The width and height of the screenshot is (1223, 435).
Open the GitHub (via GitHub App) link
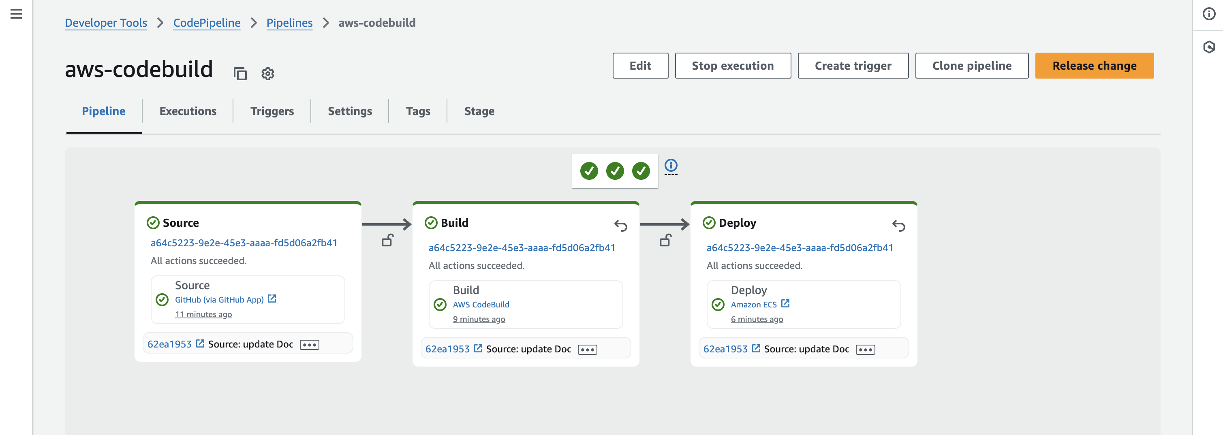[219, 300]
